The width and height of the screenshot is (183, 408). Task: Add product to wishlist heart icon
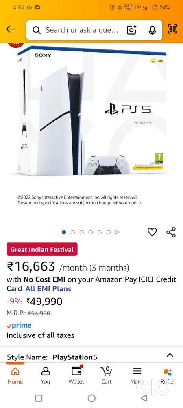152,232
